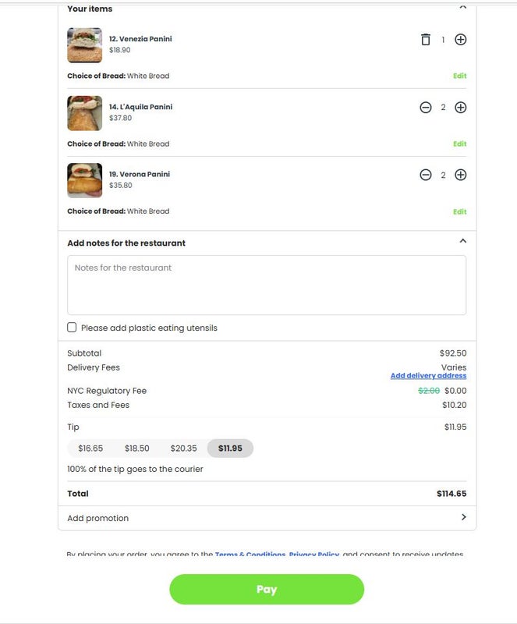Select the $18.50 tip option
The image size is (517, 624).
point(137,448)
